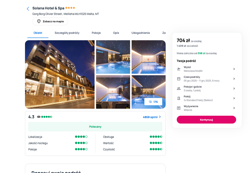
Task: Expand Pokój row chevron
Action: coord(234,98)
